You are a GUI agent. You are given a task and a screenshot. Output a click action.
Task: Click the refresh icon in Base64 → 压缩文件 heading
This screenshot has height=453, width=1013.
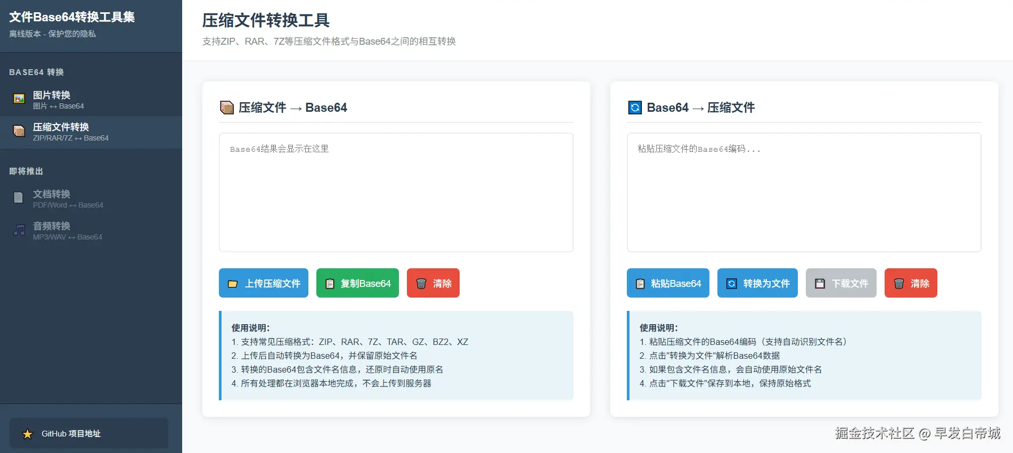[635, 108]
